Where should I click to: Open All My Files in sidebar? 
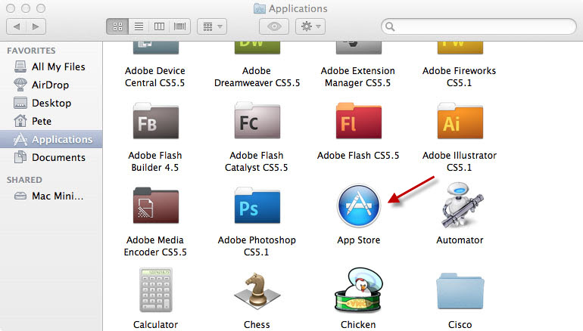click(x=51, y=67)
